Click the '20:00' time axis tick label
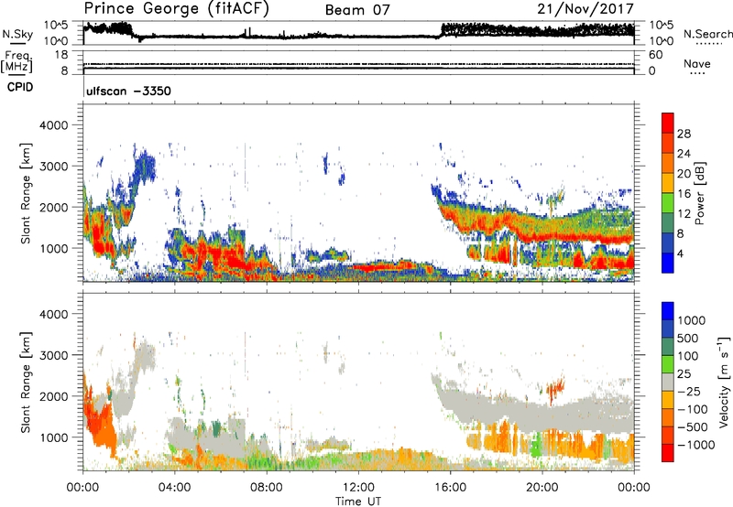 pos(542,488)
